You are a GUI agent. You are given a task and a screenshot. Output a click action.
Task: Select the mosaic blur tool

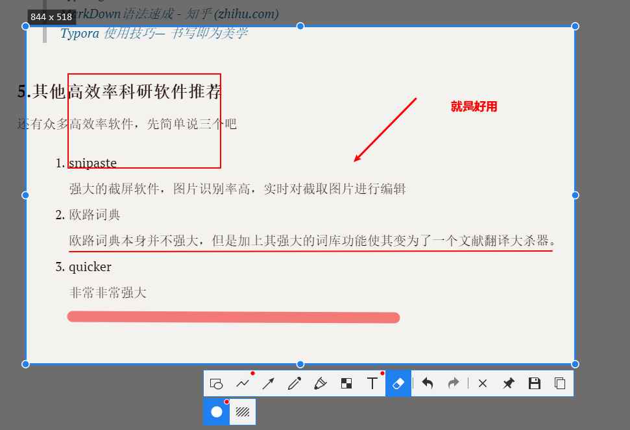click(x=346, y=383)
